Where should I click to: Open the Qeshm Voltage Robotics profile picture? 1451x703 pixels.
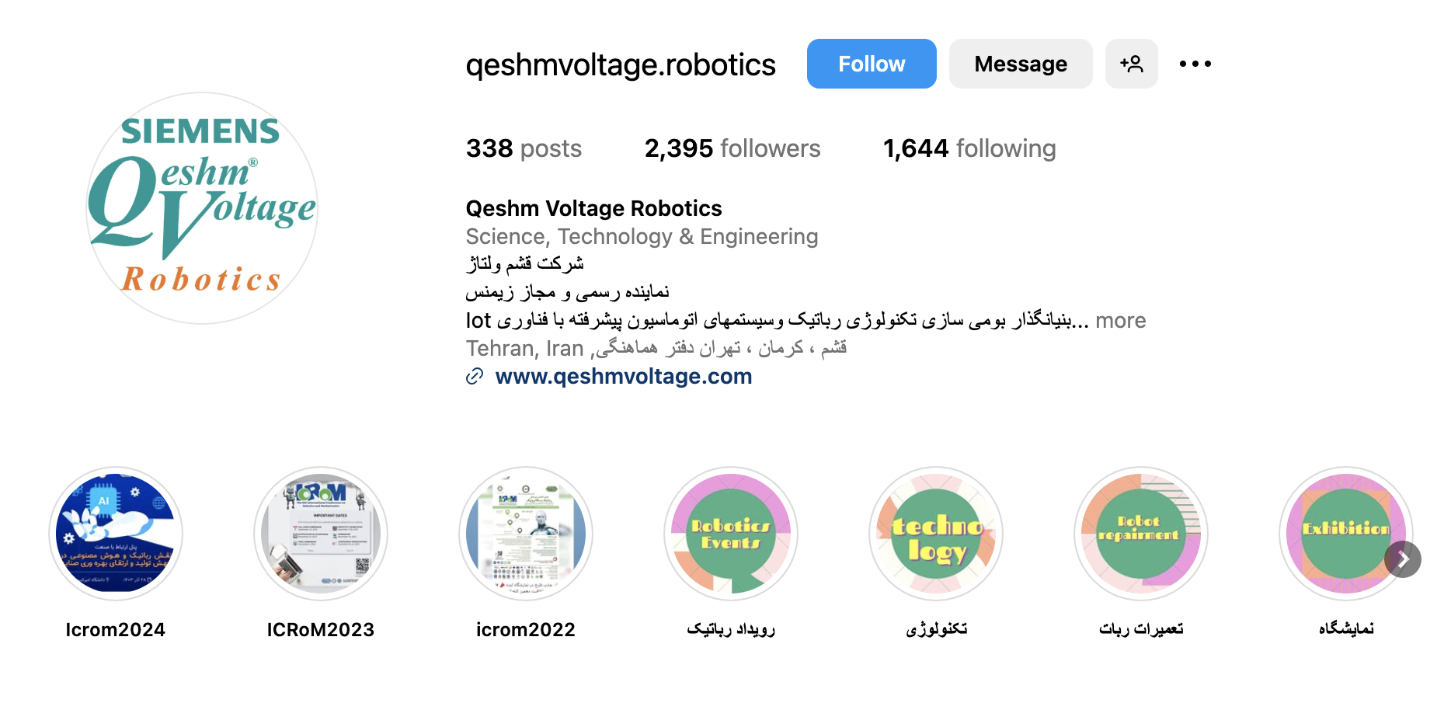click(202, 208)
